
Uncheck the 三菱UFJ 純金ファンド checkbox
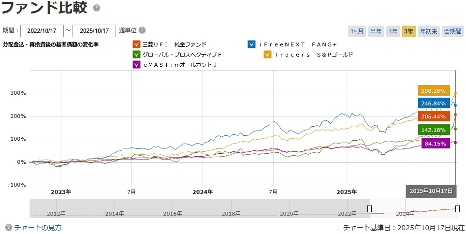click(136, 44)
